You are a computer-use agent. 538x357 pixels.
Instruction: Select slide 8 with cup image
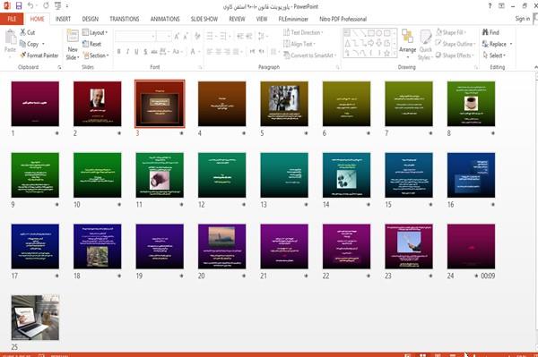(471, 104)
